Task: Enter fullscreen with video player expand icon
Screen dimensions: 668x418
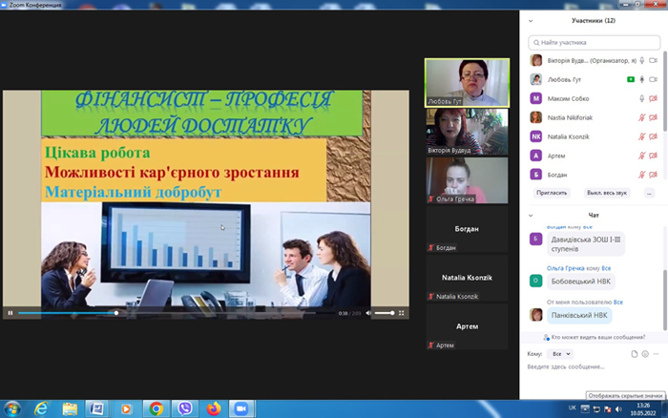Action: (x=402, y=313)
